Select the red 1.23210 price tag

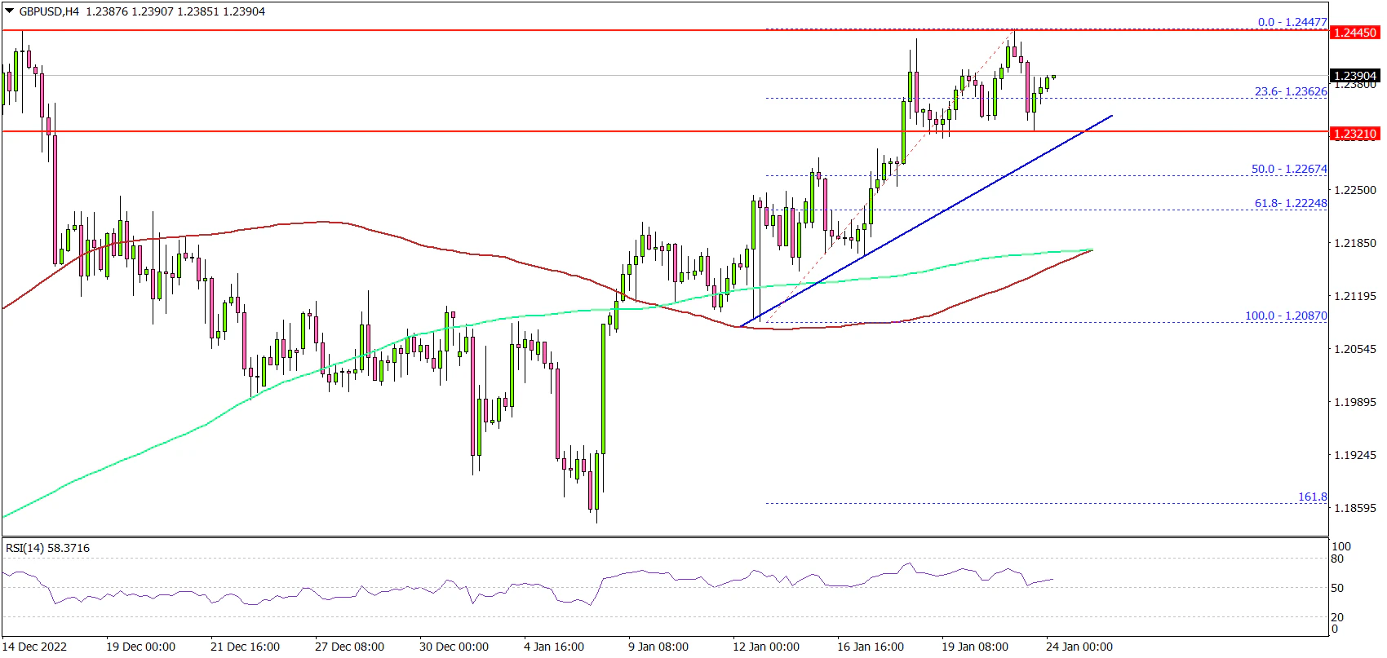click(x=1354, y=134)
